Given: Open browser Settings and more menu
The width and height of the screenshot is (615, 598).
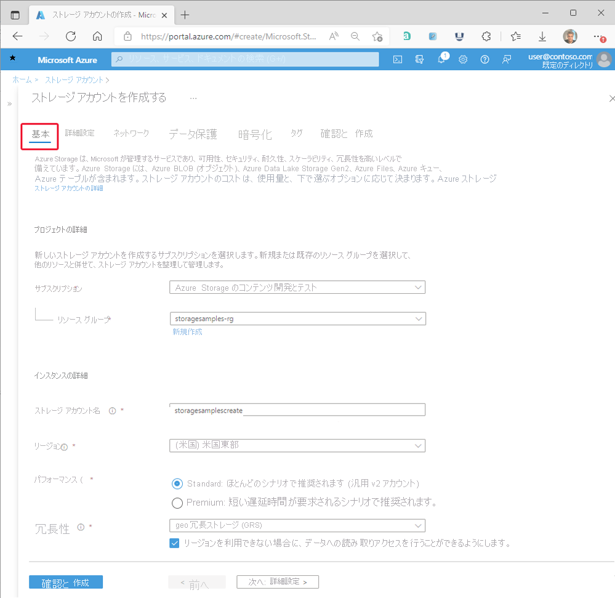Looking at the screenshot, I should click(x=599, y=36).
